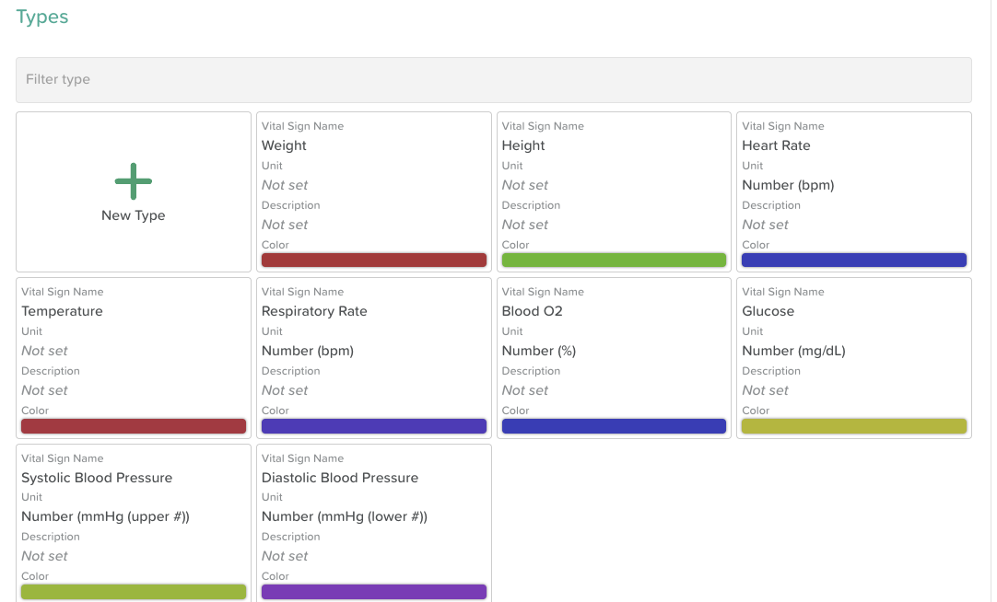The height and width of the screenshot is (602, 997).
Task: Click the Filter type search field
Action: 493,80
